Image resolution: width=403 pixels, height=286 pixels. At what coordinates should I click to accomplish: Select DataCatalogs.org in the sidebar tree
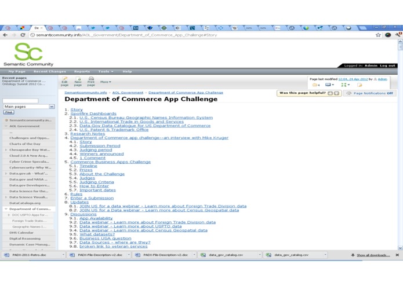(25, 203)
